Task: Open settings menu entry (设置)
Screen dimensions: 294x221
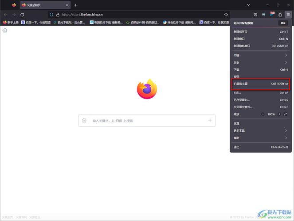Action: (x=261, y=123)
